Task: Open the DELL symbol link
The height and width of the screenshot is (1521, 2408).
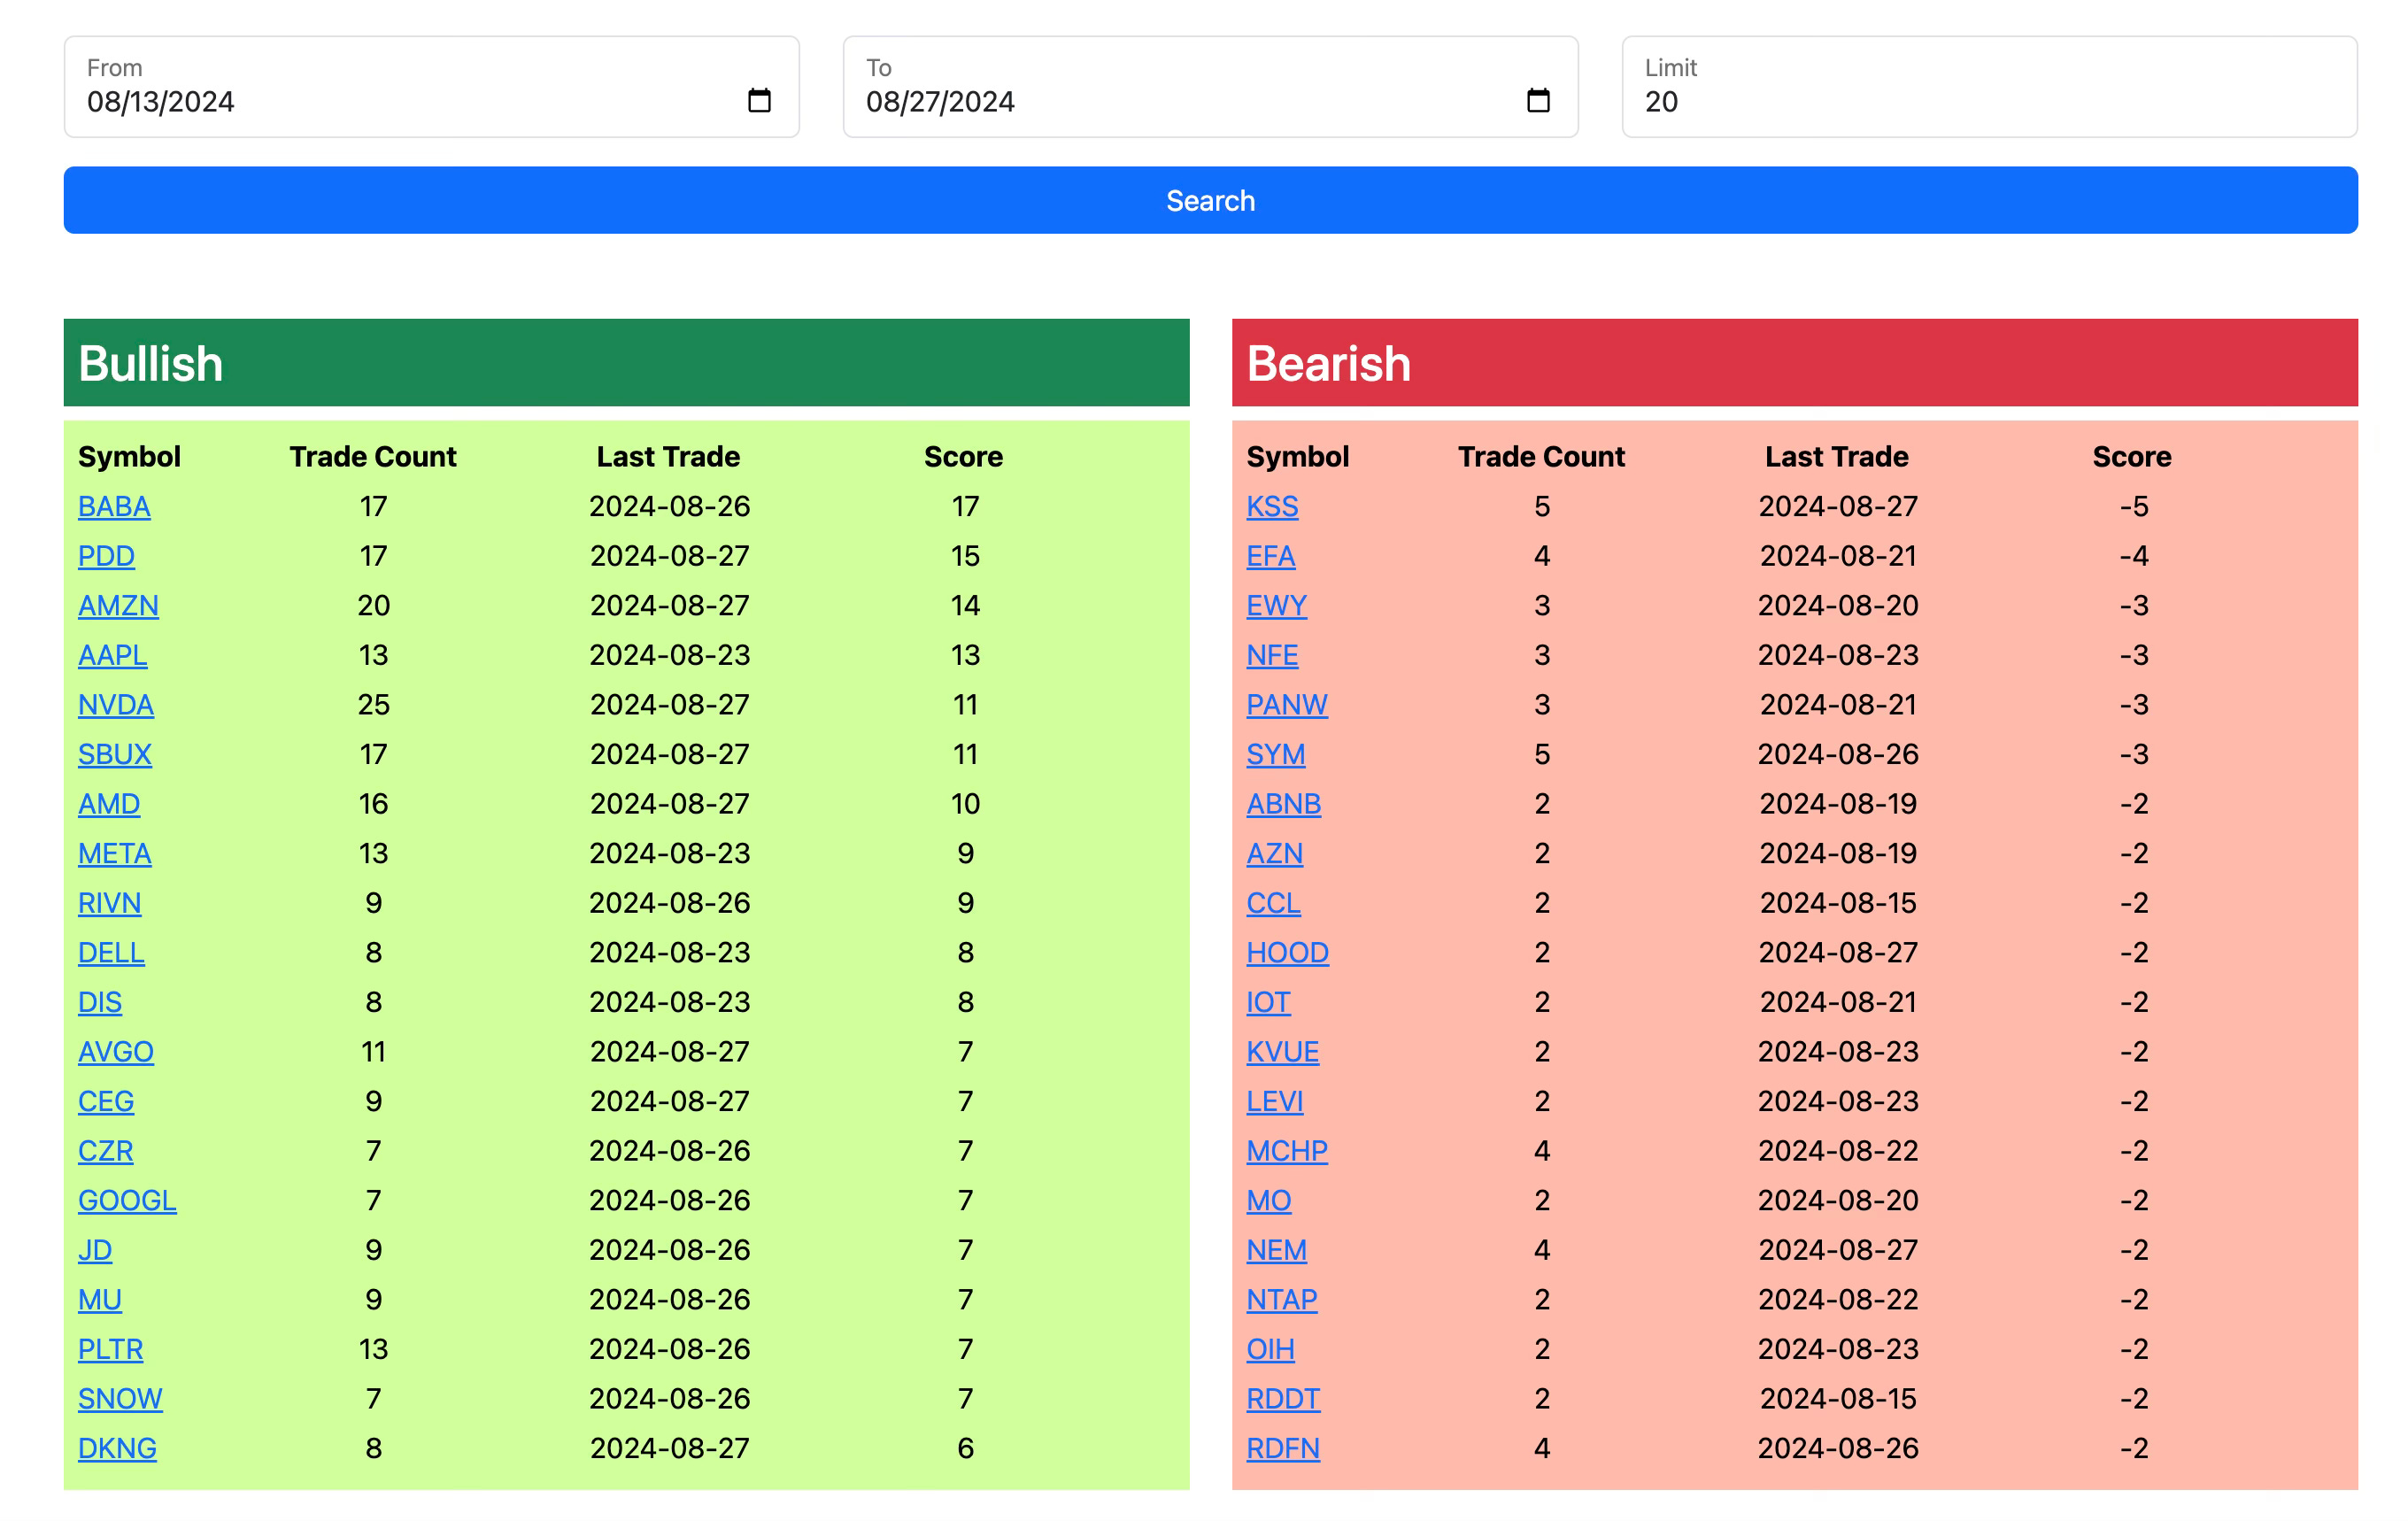Action: (111, 952)
